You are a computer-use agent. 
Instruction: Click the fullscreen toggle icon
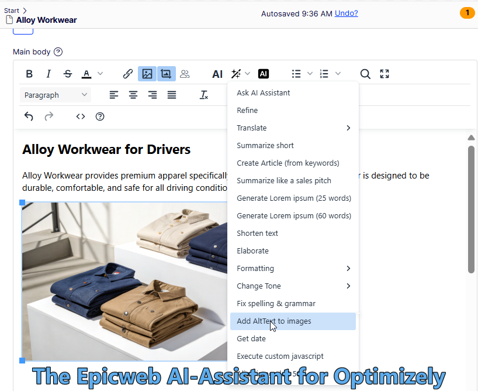(x=385, y=74)
